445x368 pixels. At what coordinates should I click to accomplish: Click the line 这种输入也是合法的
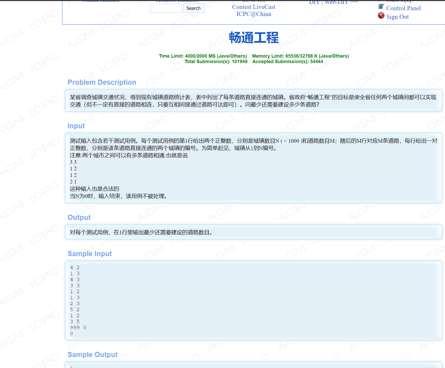click(94, 189)
